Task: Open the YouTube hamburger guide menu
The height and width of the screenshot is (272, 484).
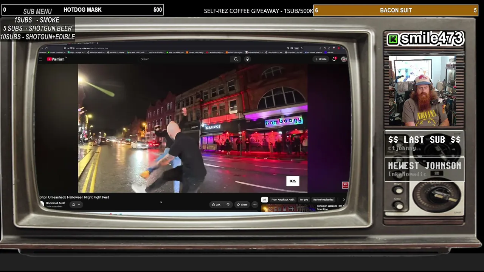Action: click(40, 59)
